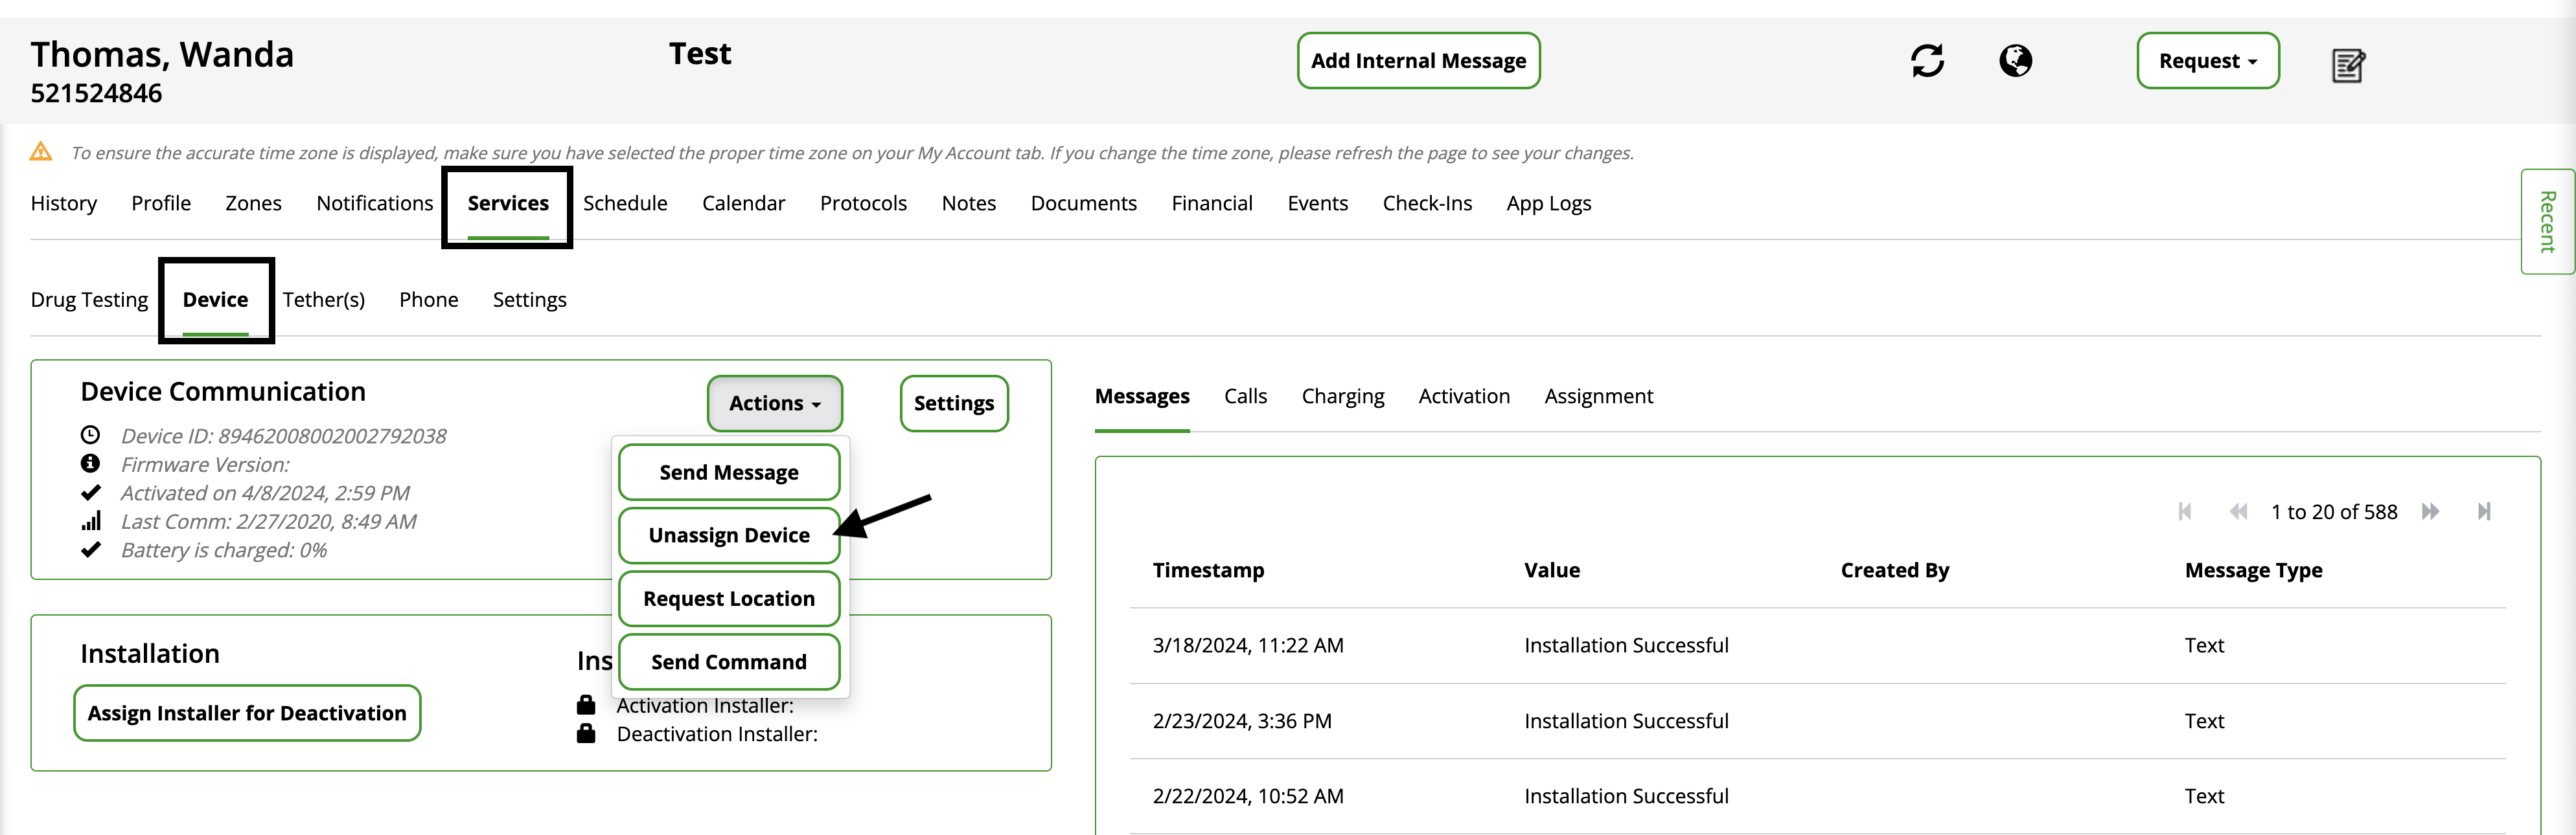Open the Request dropdown
This screenshot has width=2576, height=835.
[2207, 61]
